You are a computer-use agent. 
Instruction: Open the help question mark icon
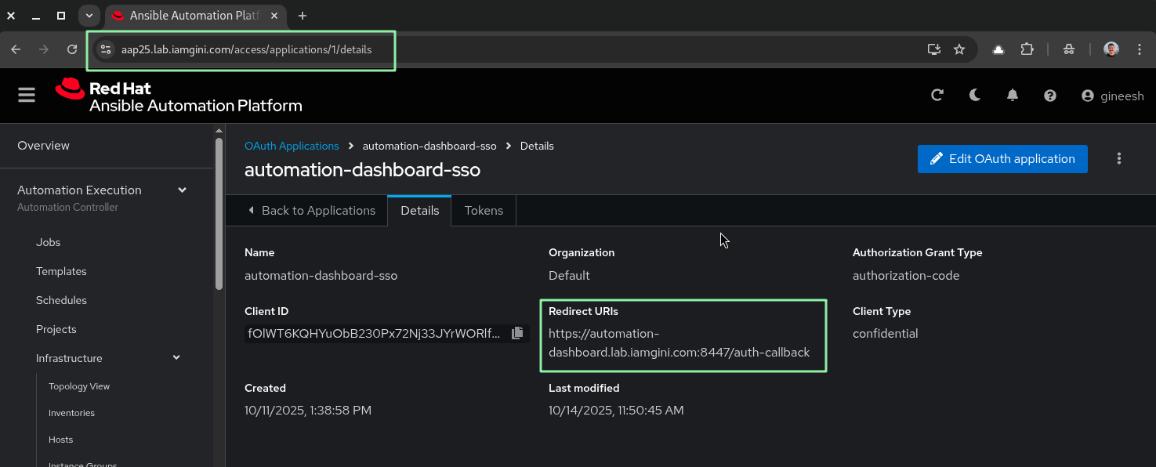click(1050, 96)
